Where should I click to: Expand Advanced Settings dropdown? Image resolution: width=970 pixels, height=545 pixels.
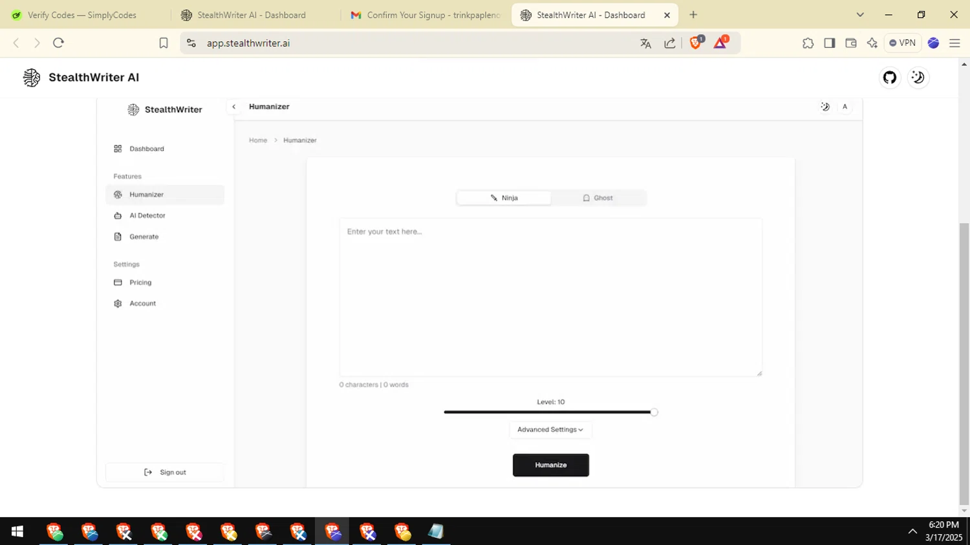(x=550, y=430)
